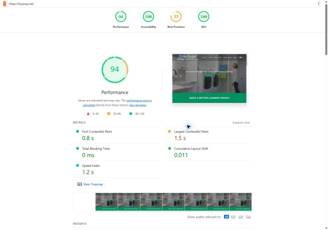Image resolution: width=328 pixels, height=230 pixels.
Task: Click the Total Blocking Time value 0 ms
Action: coord(88,155)
